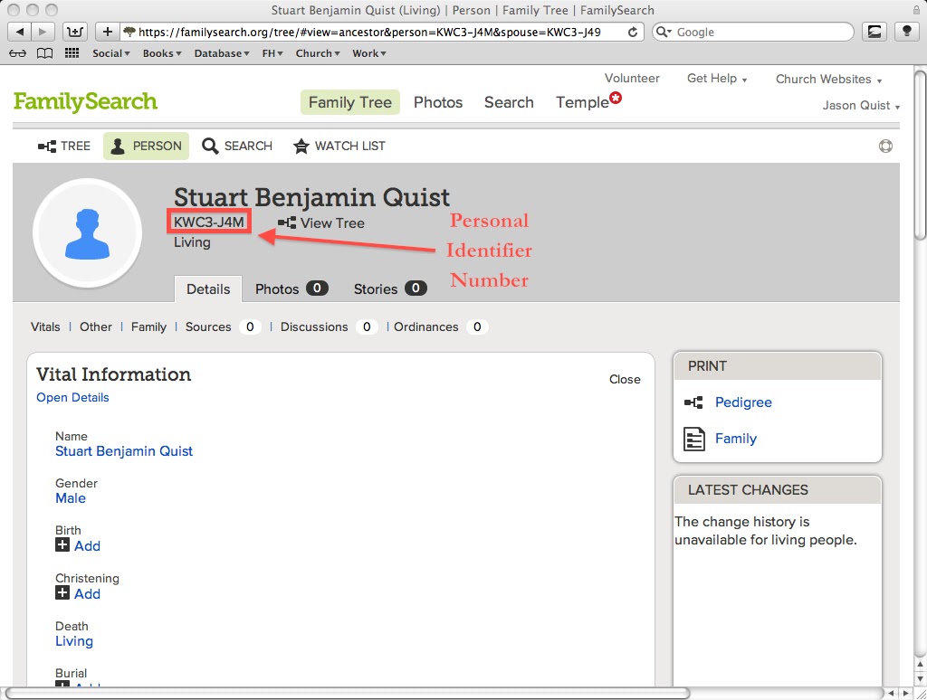Open the Search main menu item
The width and height of the screenshot is (927, 700).
click(509, 102)
